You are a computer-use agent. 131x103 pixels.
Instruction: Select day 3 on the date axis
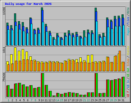point(16,100)
